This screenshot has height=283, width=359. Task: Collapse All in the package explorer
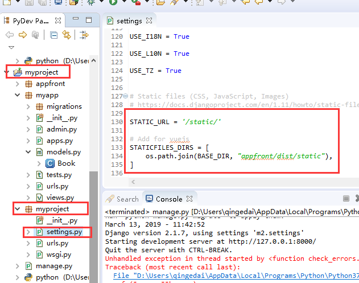coord(54,35)
